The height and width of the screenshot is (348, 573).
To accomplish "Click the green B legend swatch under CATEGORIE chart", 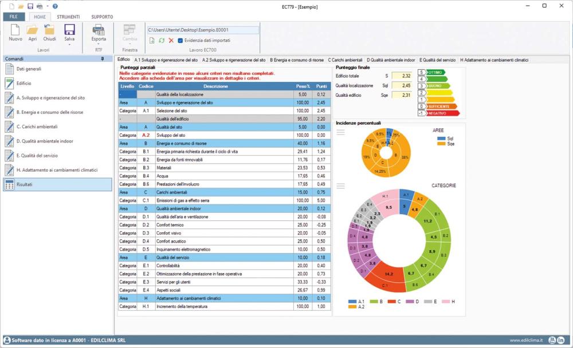I will tap(374, 302).
